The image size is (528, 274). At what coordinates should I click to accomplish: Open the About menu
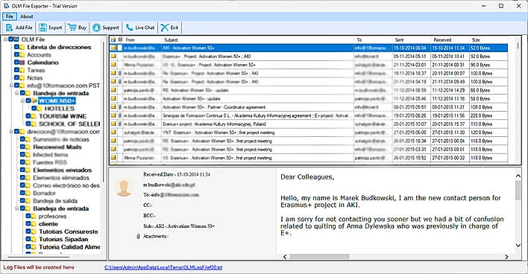(x=26, y=16)
